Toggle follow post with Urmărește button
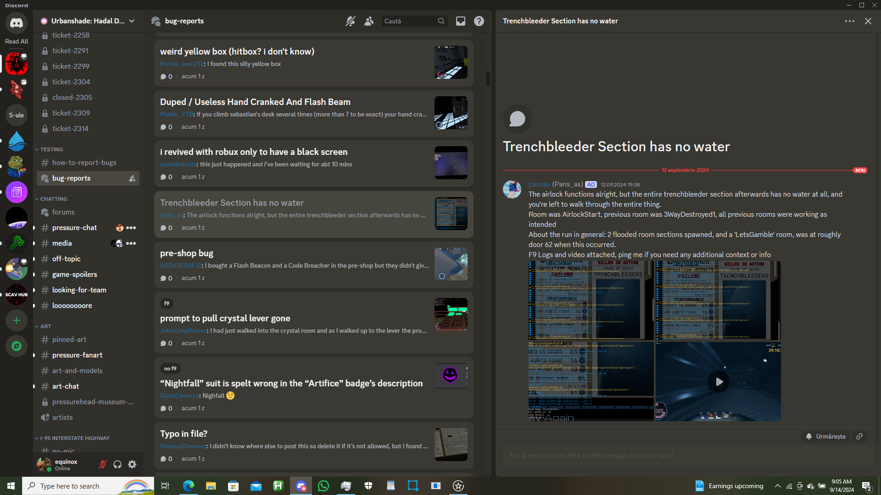 pos(826,436)
